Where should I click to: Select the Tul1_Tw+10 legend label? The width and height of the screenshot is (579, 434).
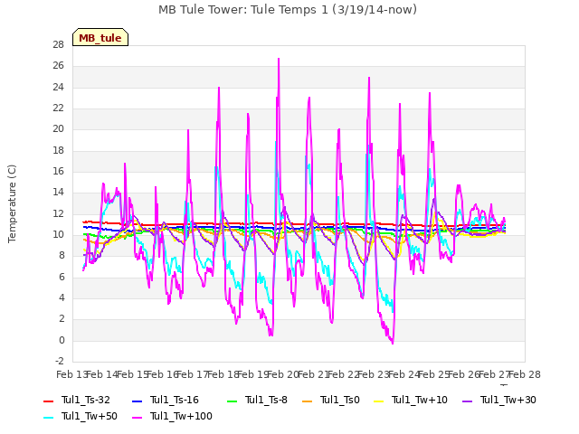pos(420,400)
